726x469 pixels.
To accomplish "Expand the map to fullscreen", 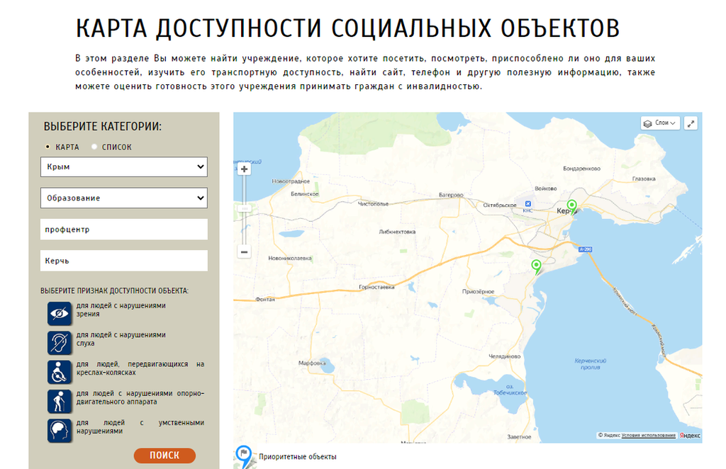I will pos(691,123).
